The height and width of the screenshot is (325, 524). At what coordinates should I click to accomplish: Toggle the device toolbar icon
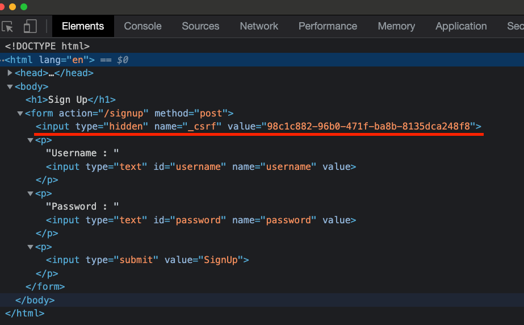coord(30,26)
